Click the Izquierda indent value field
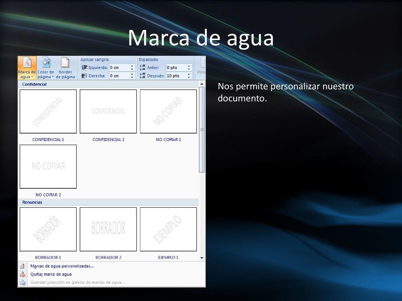The height and width of the screenshot is (301, 402). [119, 67]
